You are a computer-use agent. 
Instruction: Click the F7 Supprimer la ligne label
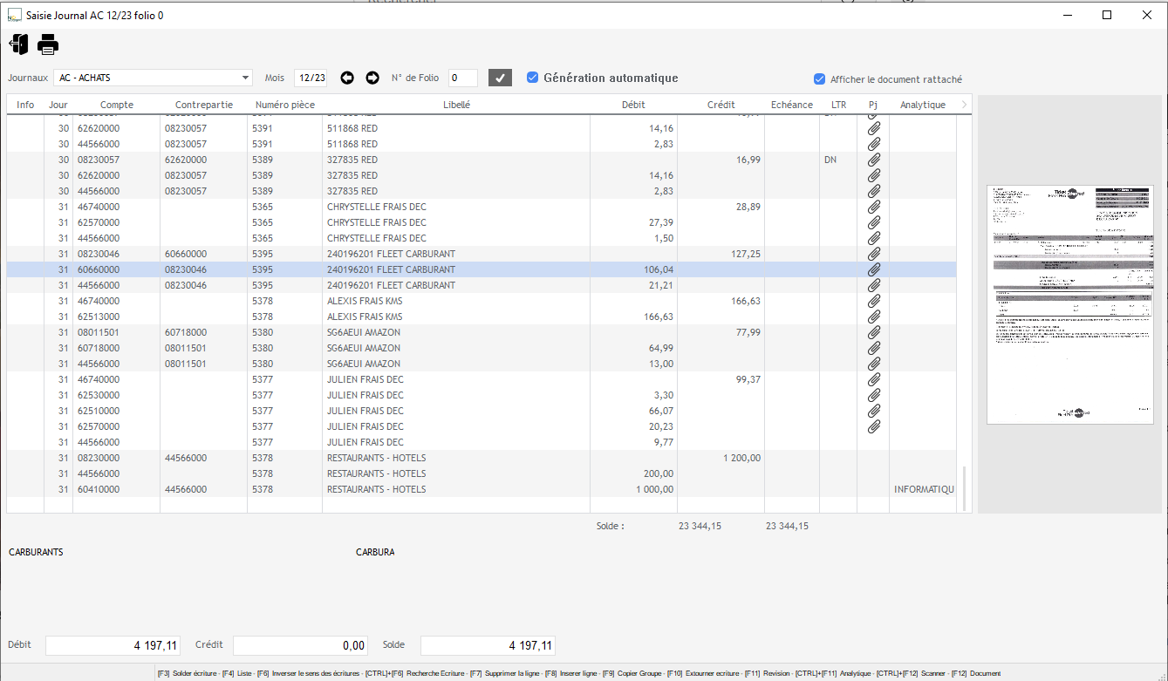pyautogui.click(x=504, y=674)
